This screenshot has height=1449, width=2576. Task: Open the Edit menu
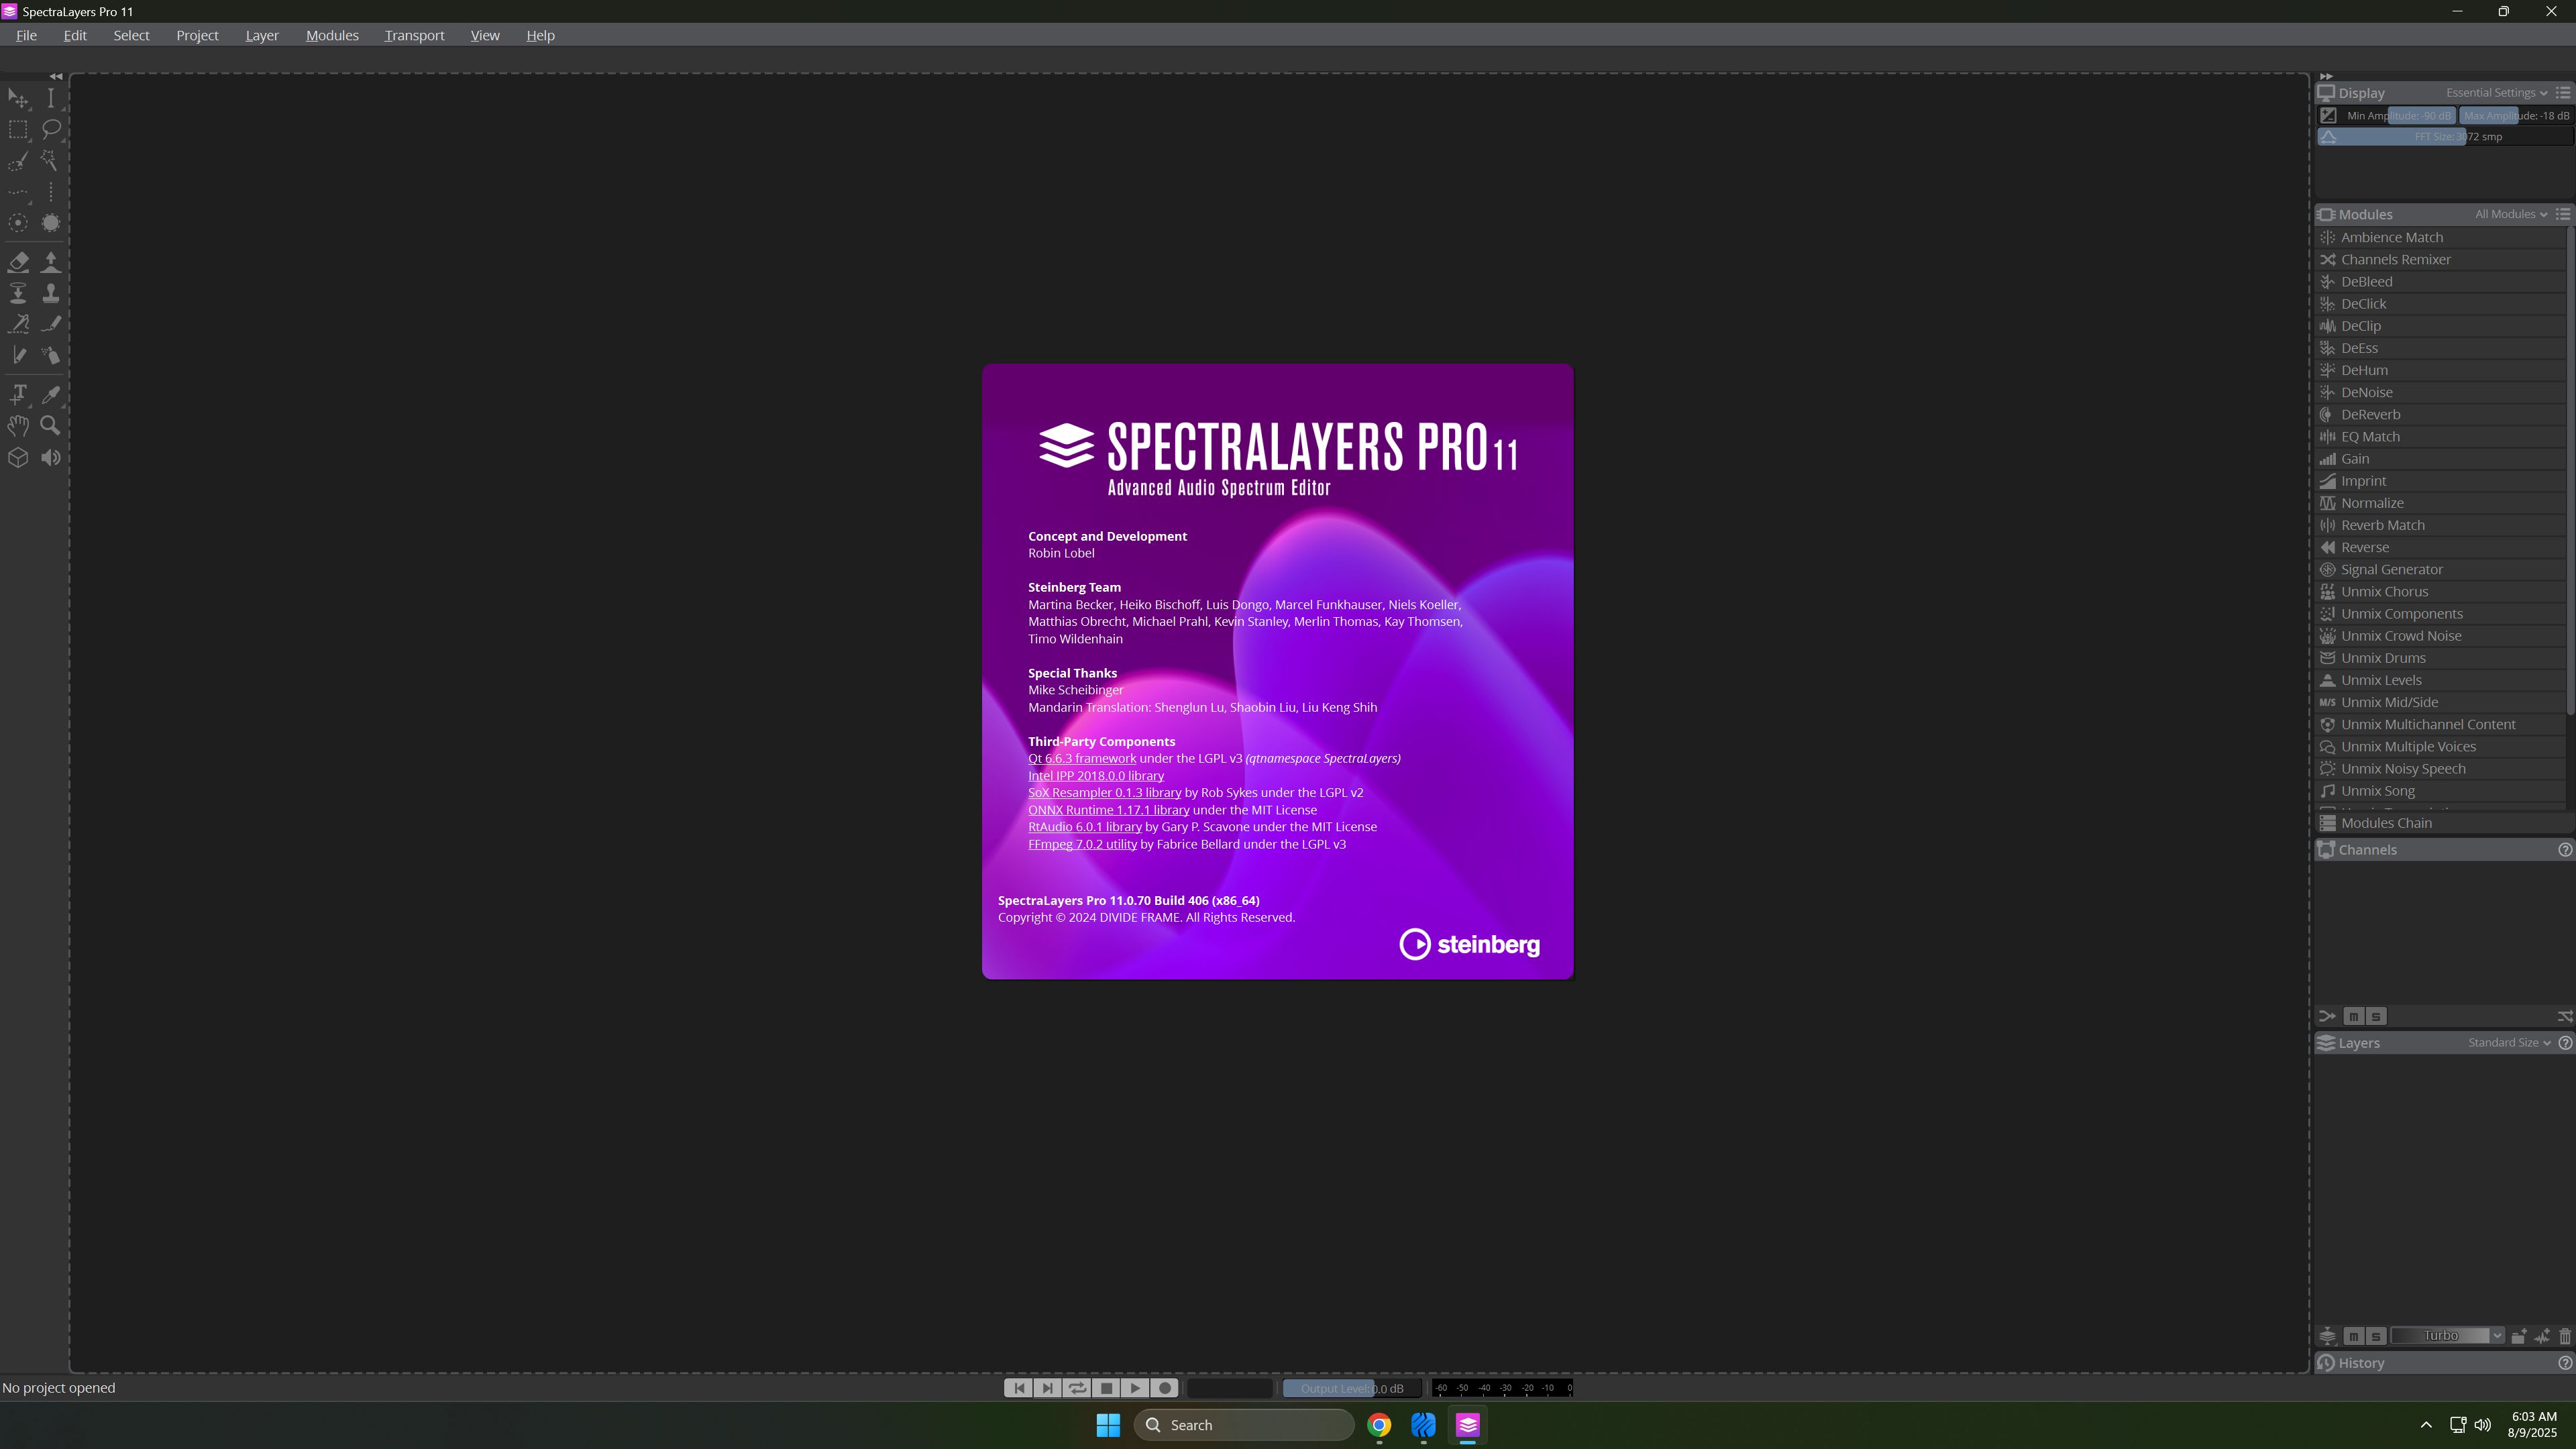pos(75,35)
